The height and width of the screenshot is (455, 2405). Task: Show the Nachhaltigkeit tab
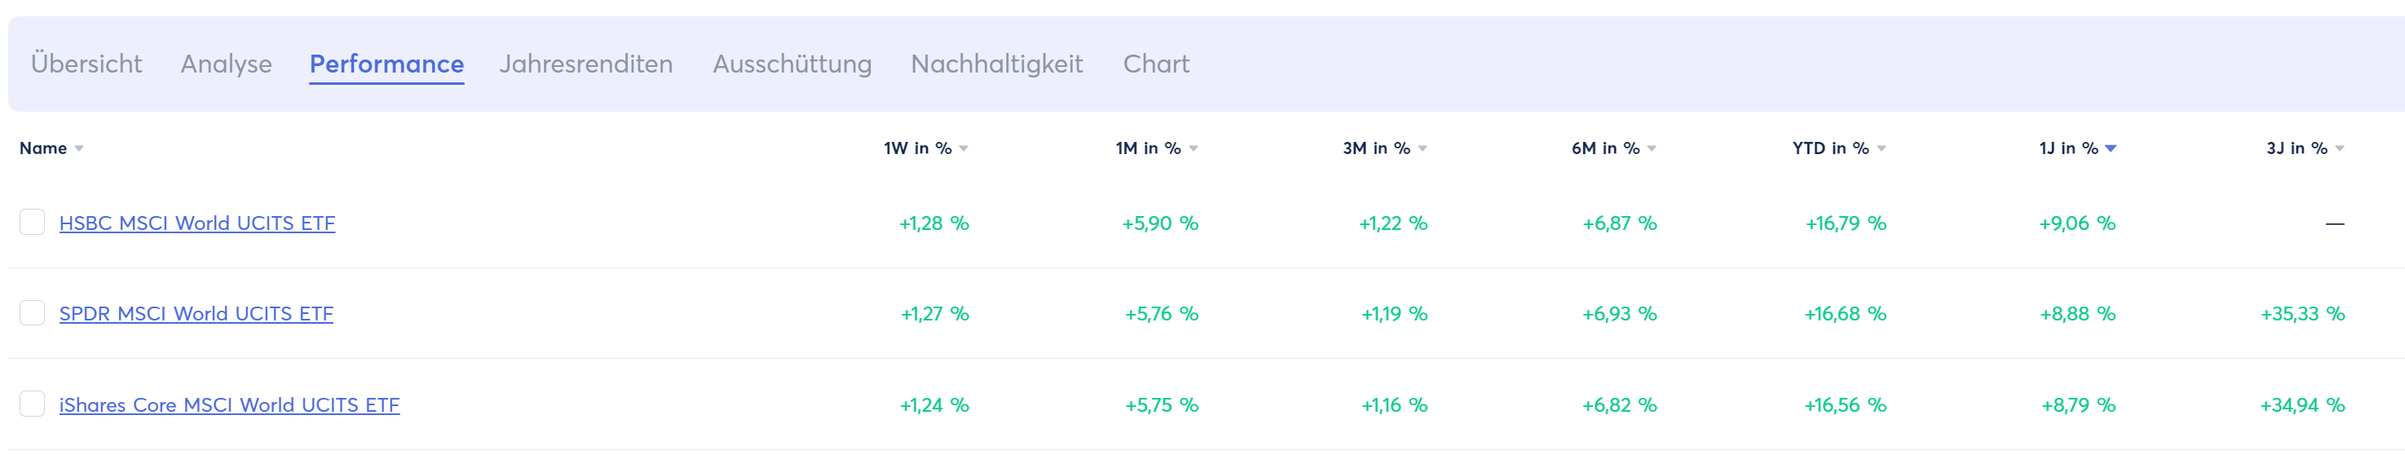996,64
